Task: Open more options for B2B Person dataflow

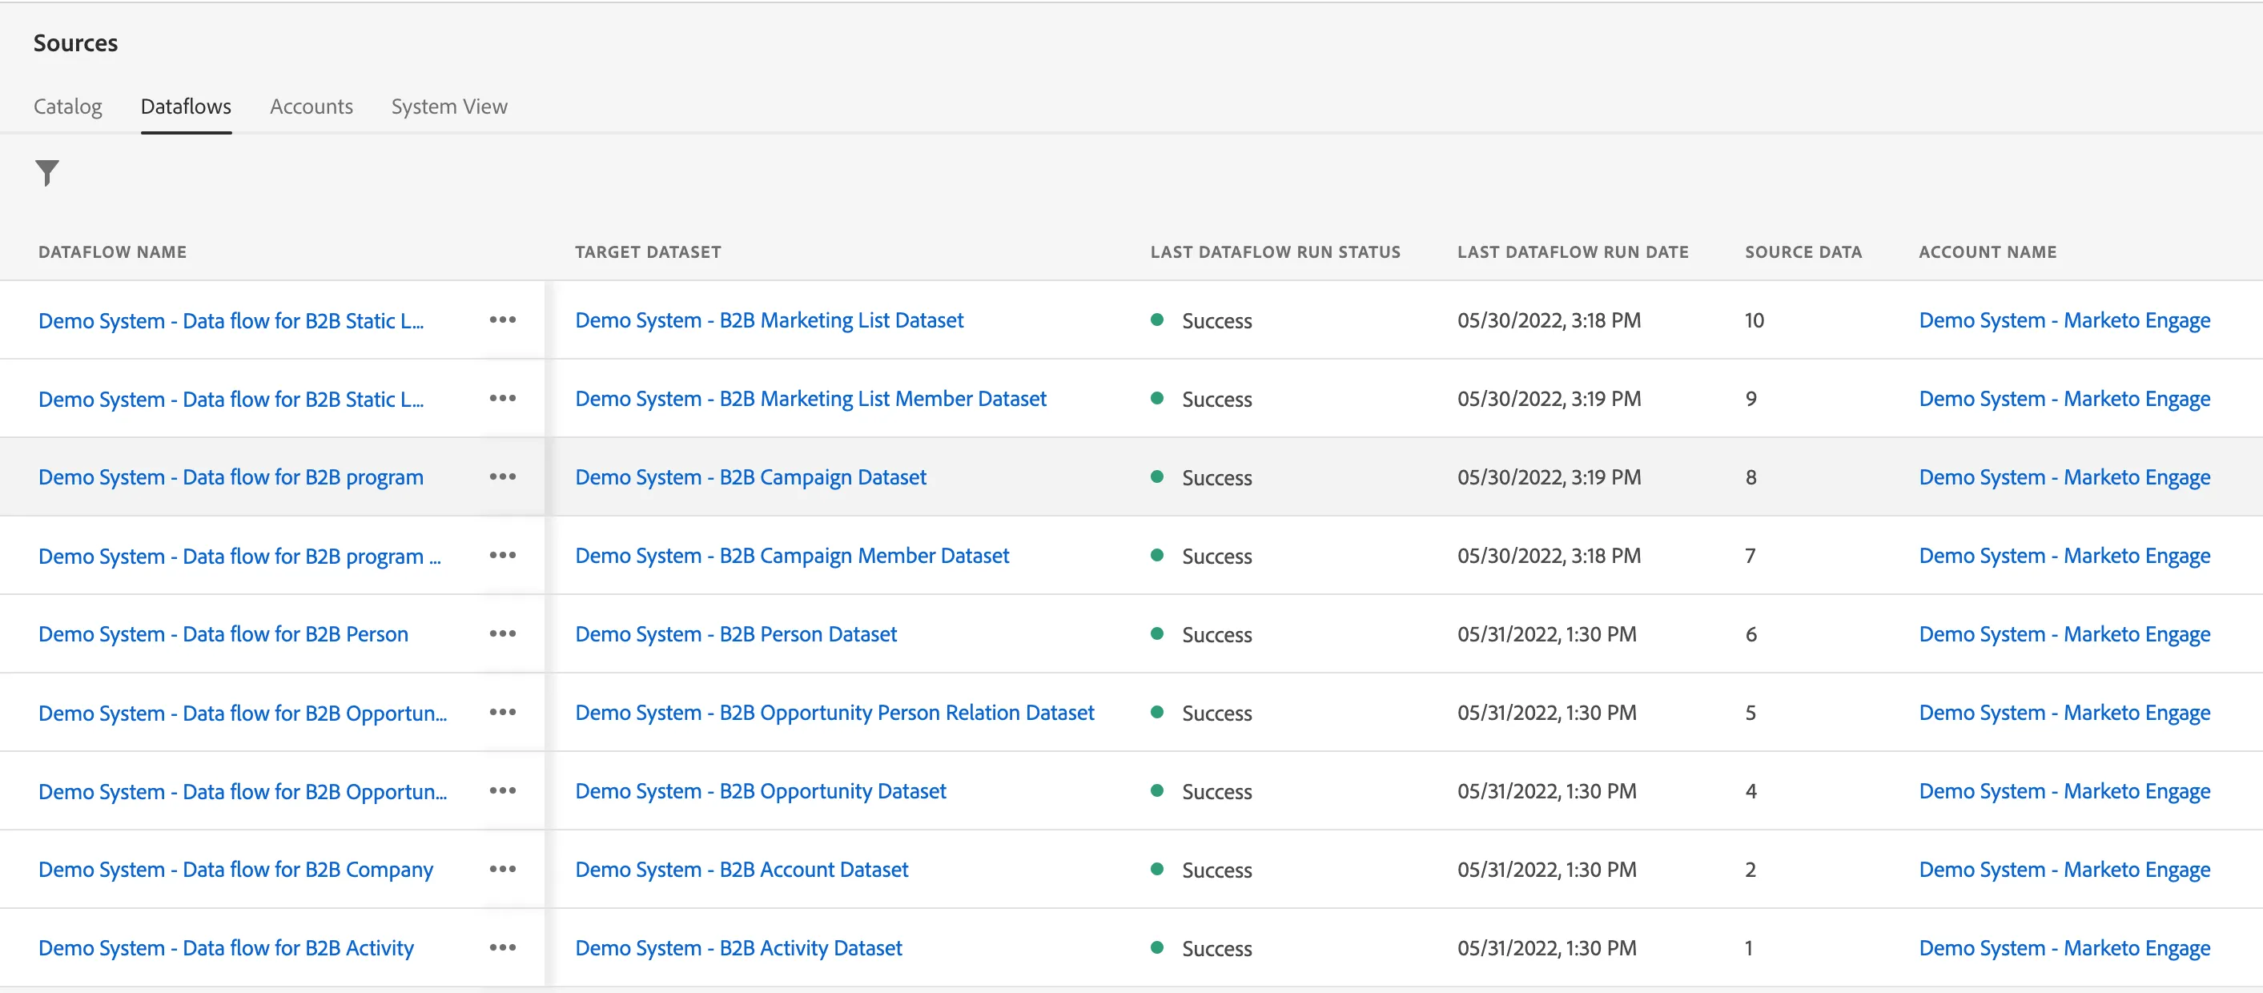Action: 503,633
